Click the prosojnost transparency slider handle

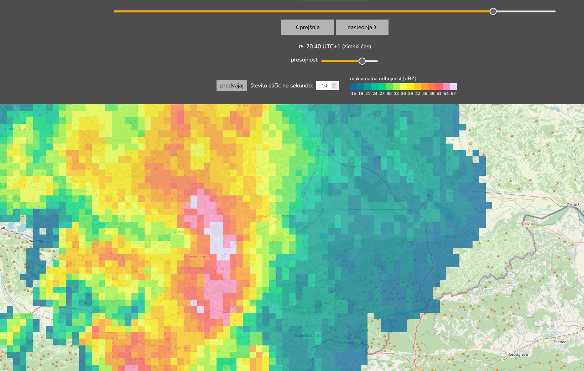point(362,61)
